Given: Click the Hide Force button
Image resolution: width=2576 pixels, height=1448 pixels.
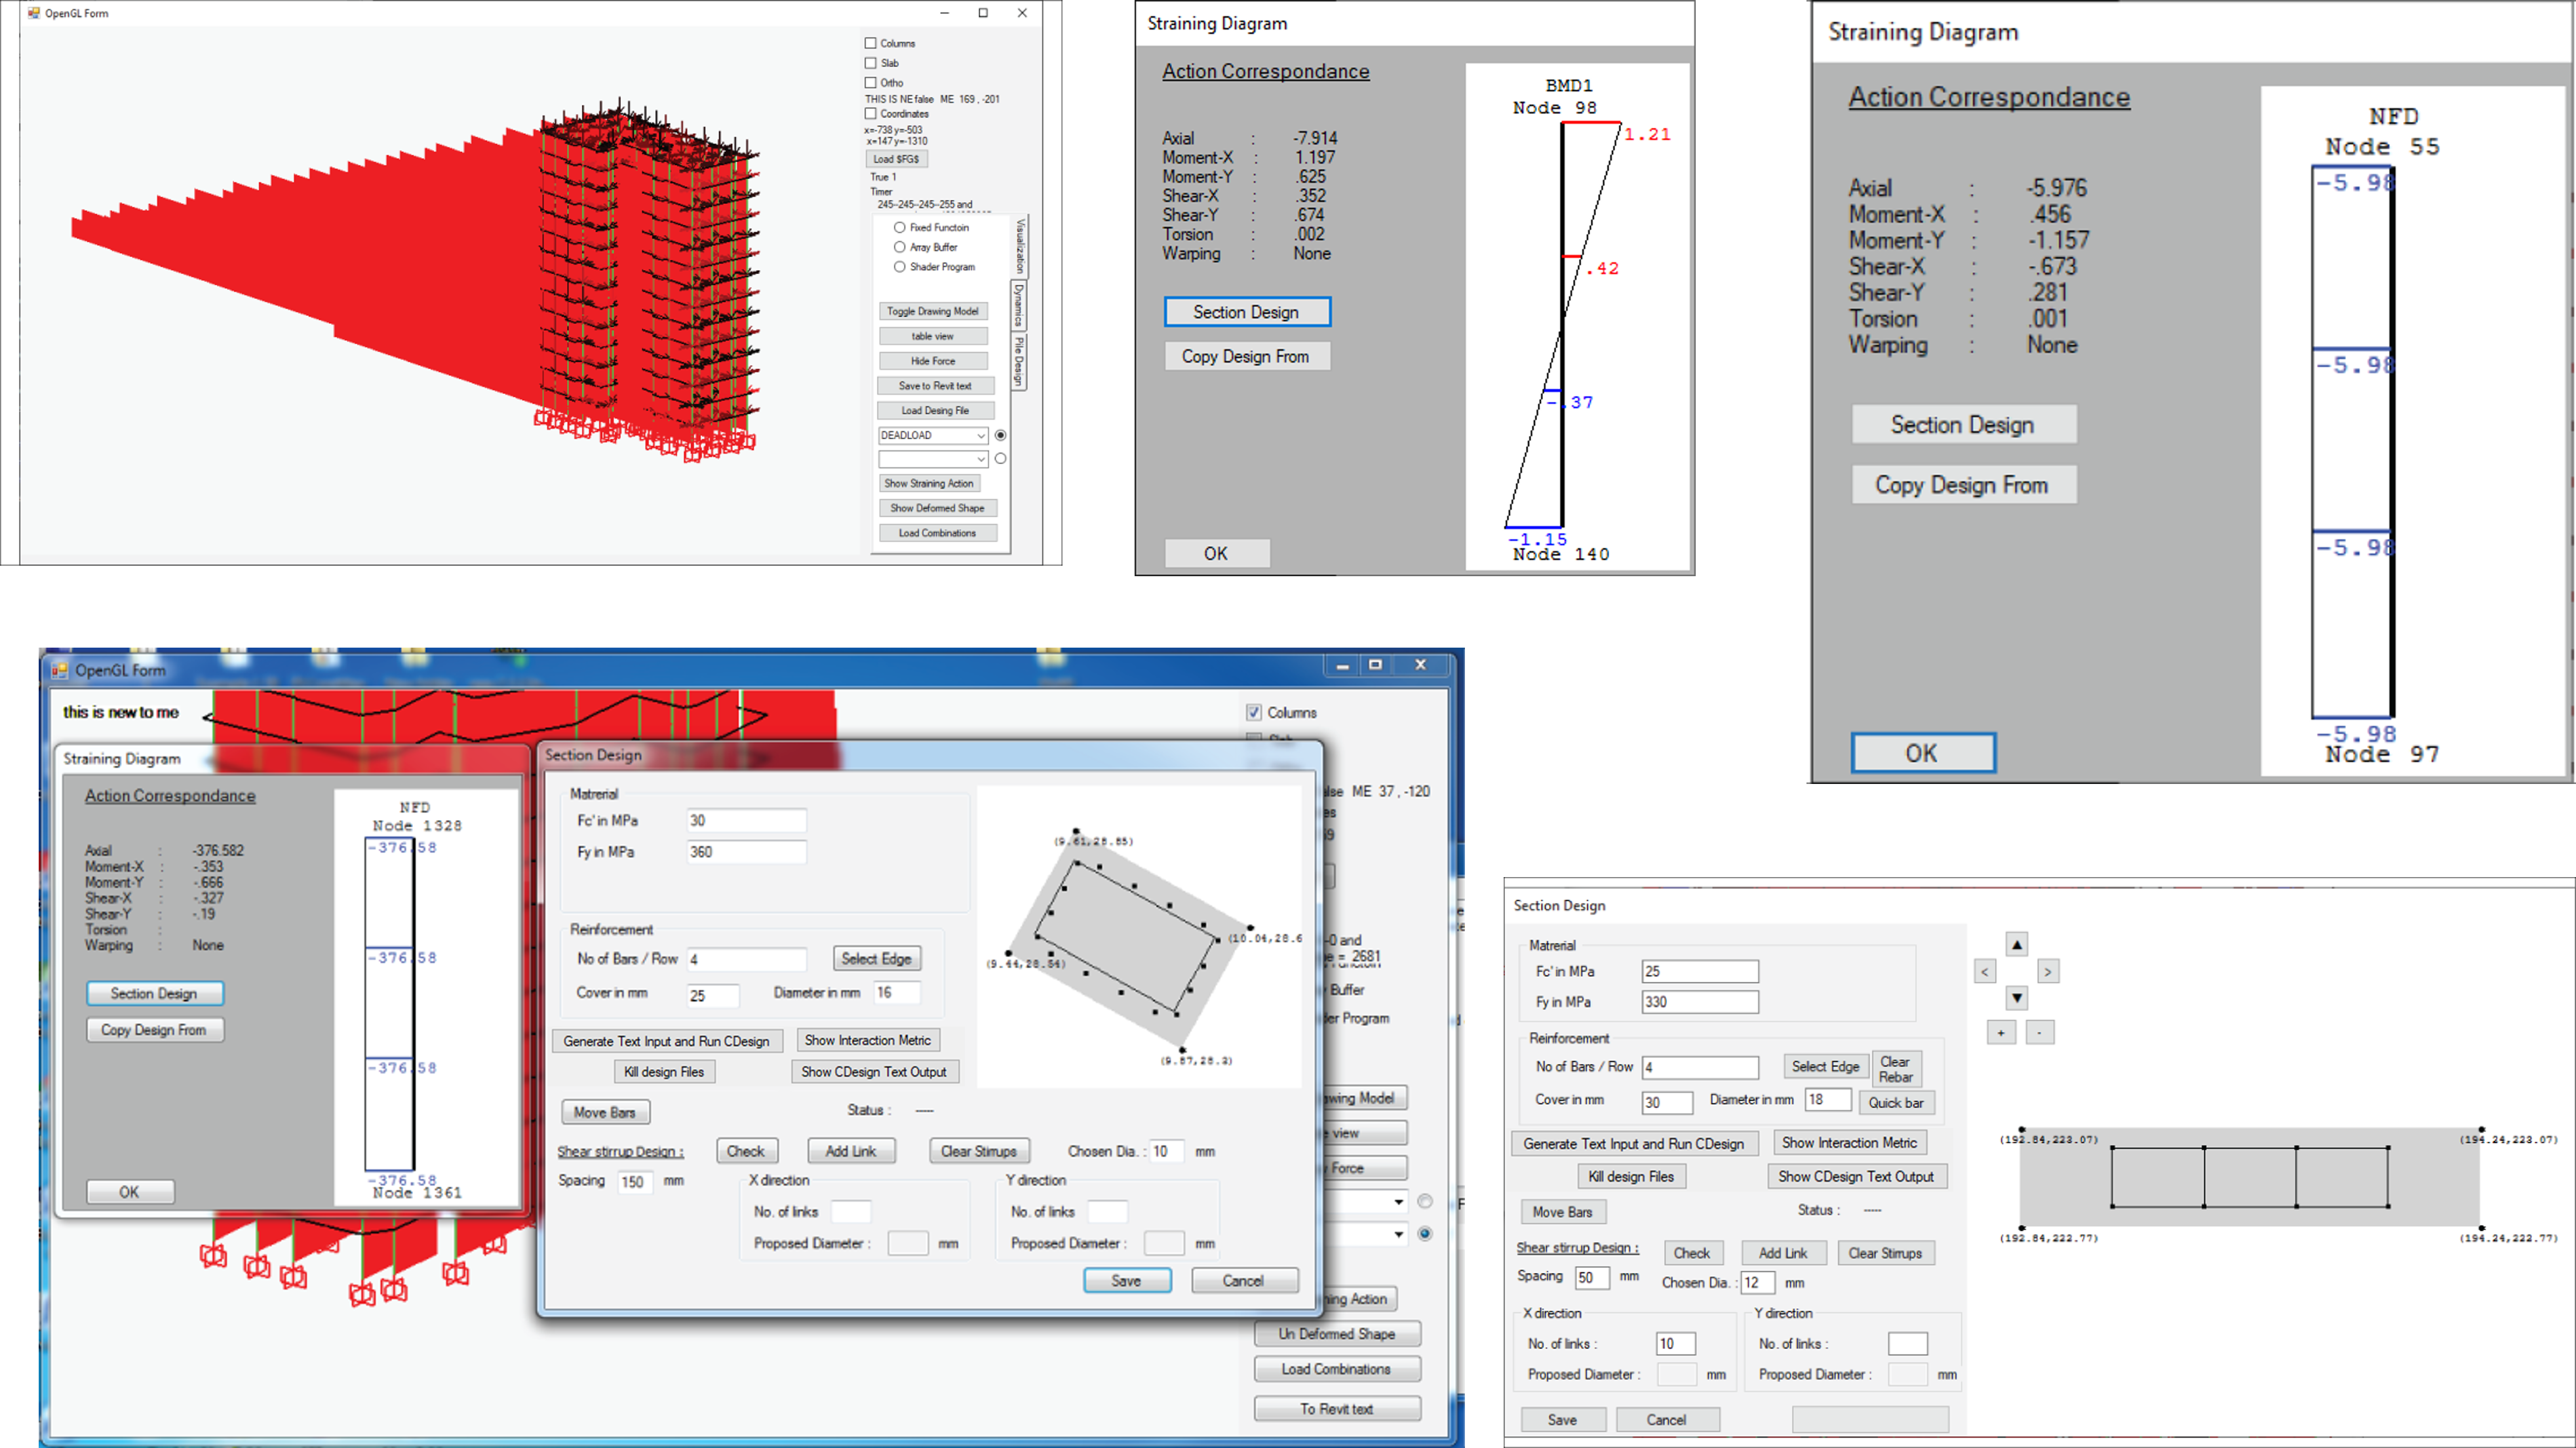Looking at the screenshot, I should pyautogui.click(x=933, y=361).
